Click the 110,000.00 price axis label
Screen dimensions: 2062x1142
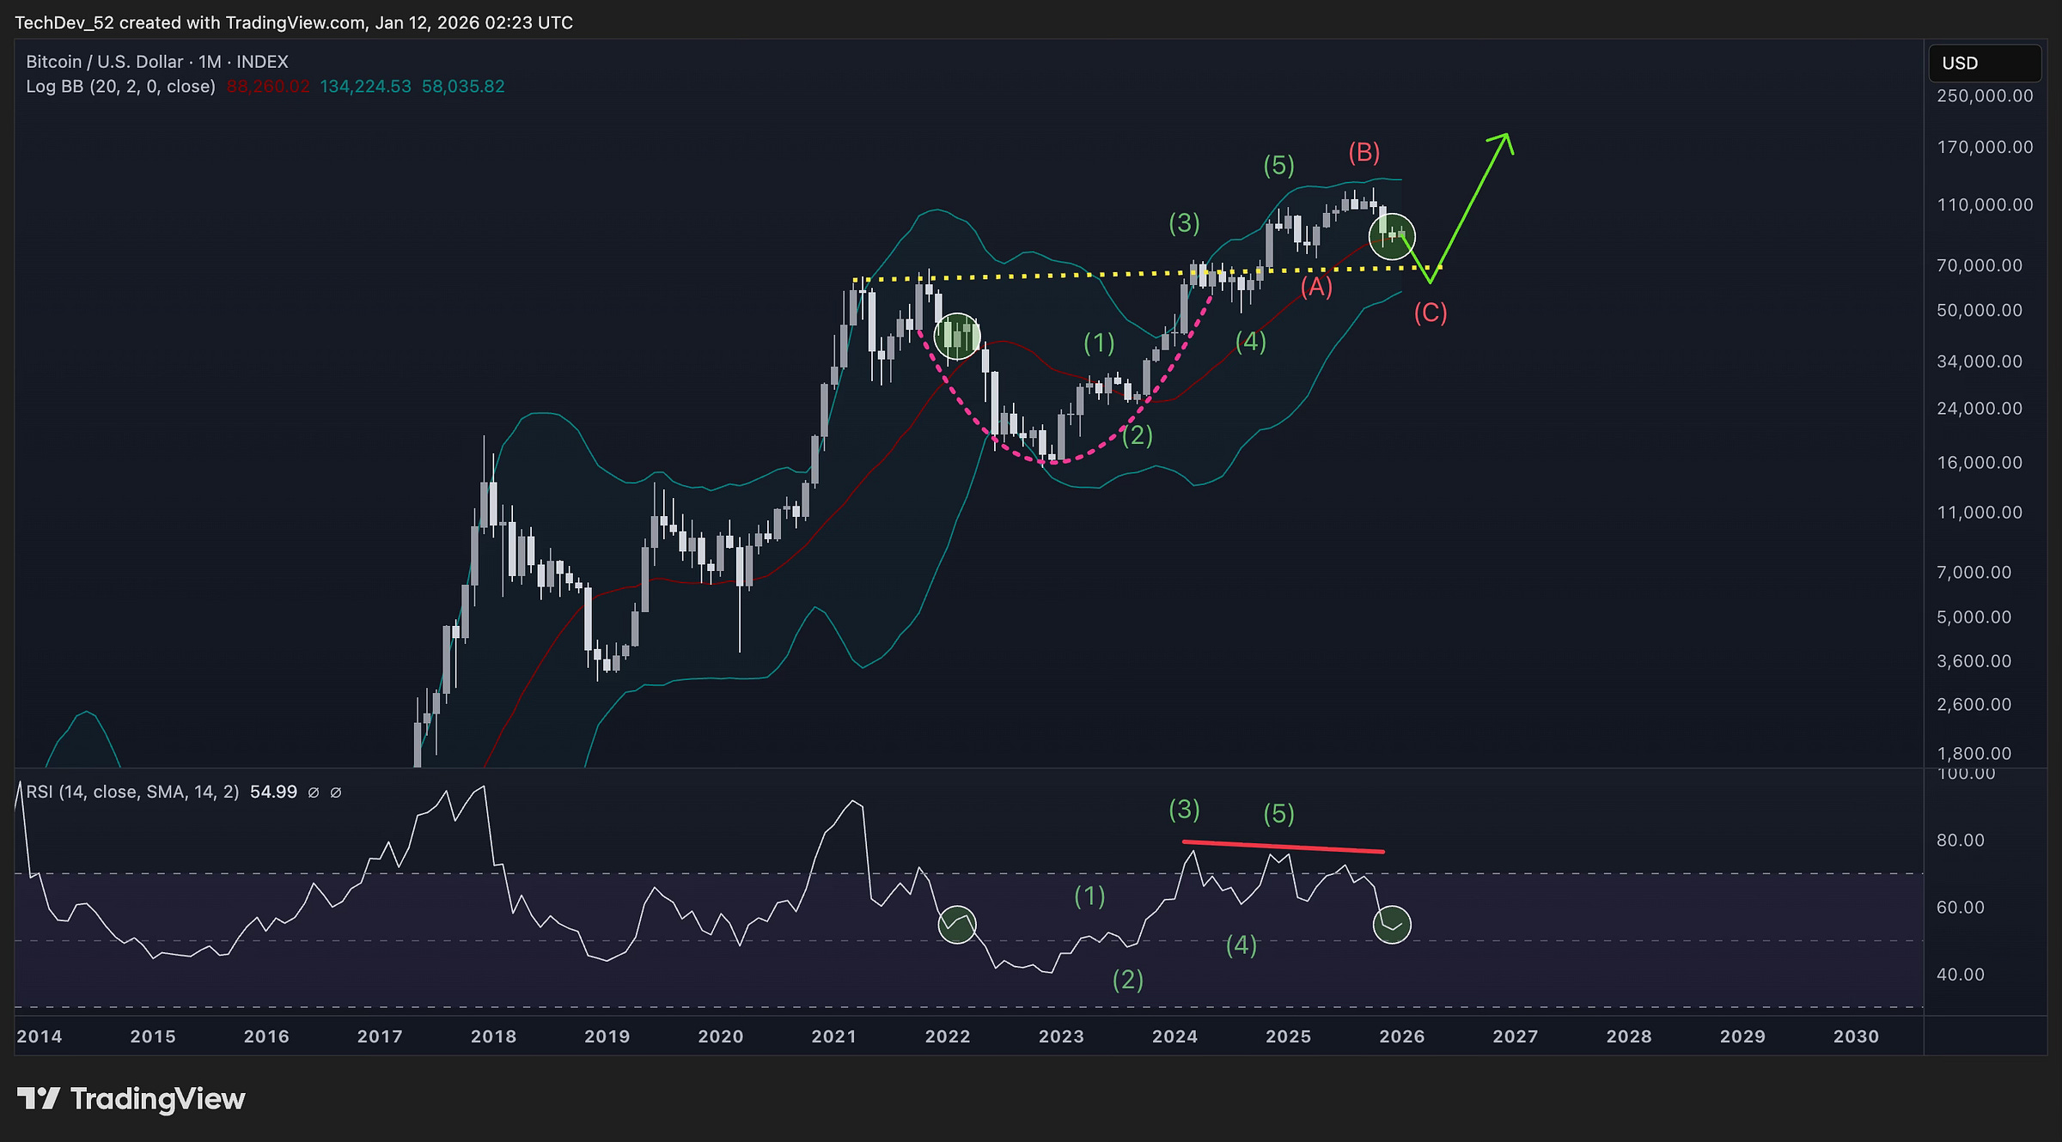point(1985,204)
